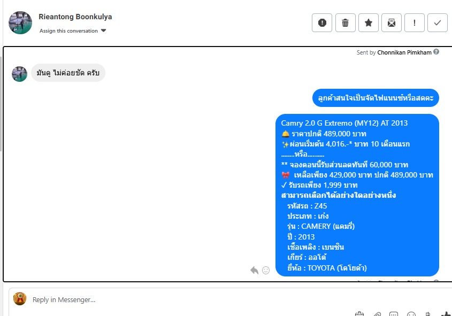Mark conversation done with checkmark button
452x316 pixels.
[x=438, y=22]
